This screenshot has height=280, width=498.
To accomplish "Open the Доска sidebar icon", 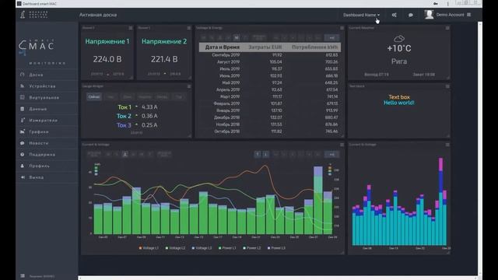I will (23, 75).
